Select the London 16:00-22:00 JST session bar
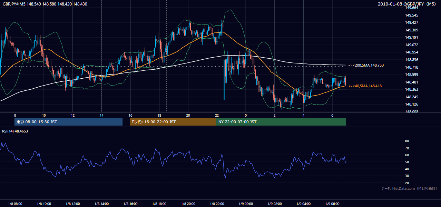 [173, 122]
